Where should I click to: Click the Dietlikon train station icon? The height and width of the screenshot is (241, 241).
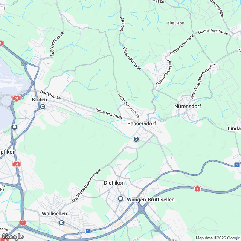(x=120, y=198)
